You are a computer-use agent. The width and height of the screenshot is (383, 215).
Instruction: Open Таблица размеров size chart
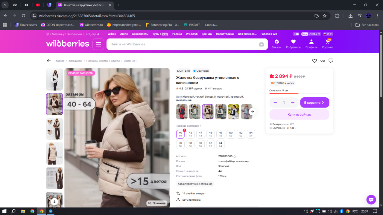(x=188, y=126)
